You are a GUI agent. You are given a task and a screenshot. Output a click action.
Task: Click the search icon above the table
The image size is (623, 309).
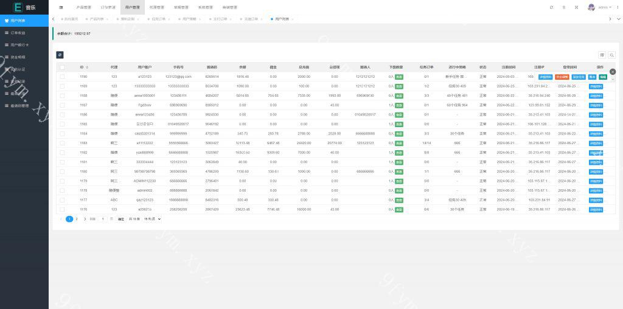click(611, 55)
